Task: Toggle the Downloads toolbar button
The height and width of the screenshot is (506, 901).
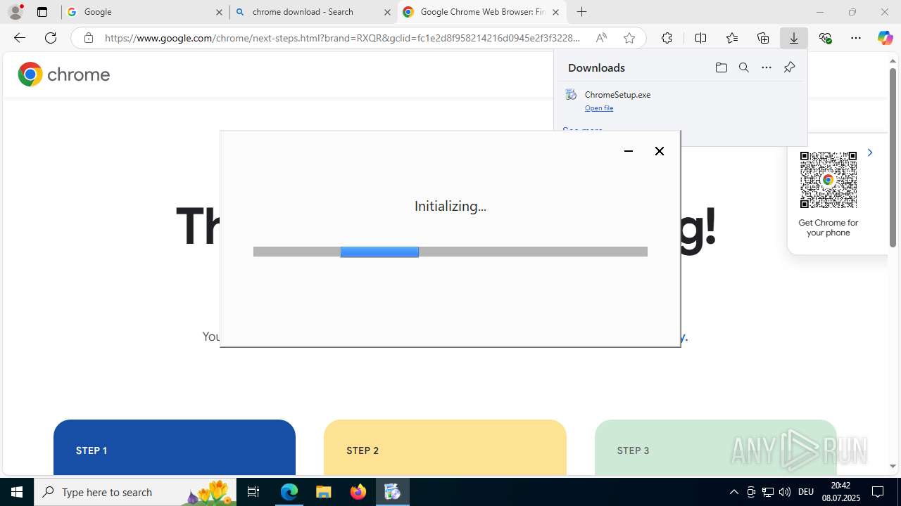Action: 794,38
